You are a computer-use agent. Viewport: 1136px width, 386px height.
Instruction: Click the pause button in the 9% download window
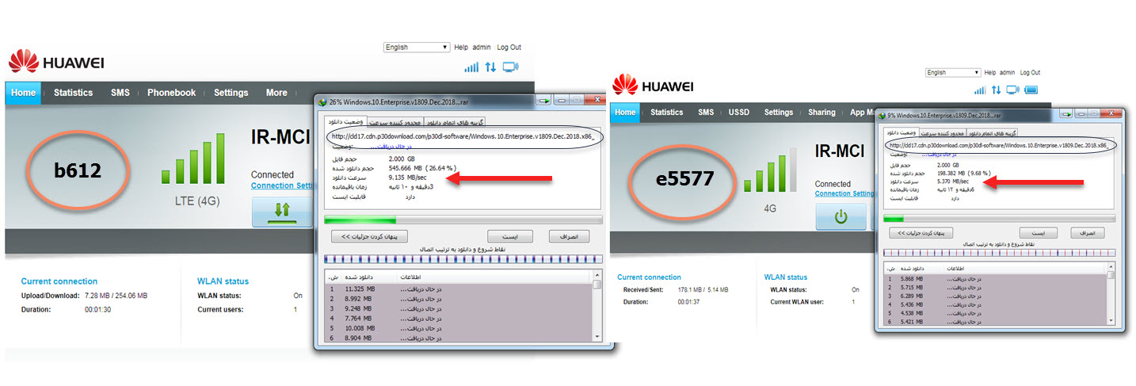pos(1038,233)
